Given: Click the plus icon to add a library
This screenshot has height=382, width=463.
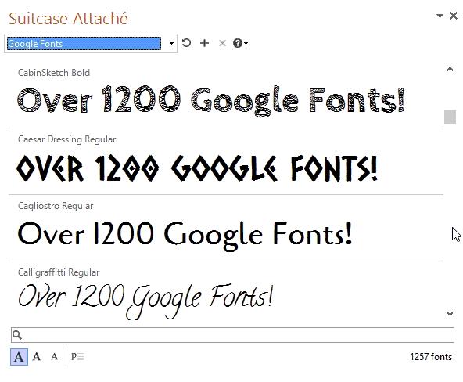Looking at the screenshot, I should coord(204,43).
